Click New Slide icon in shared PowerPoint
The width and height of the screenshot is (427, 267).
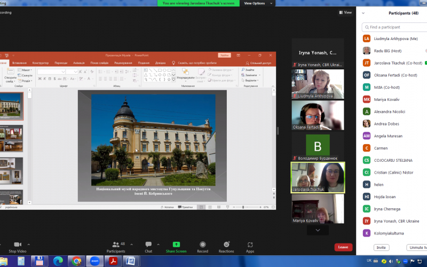coord(10,72)
